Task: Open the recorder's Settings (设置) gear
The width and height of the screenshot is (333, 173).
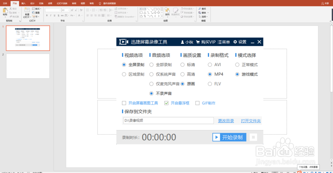Action: 235,42
